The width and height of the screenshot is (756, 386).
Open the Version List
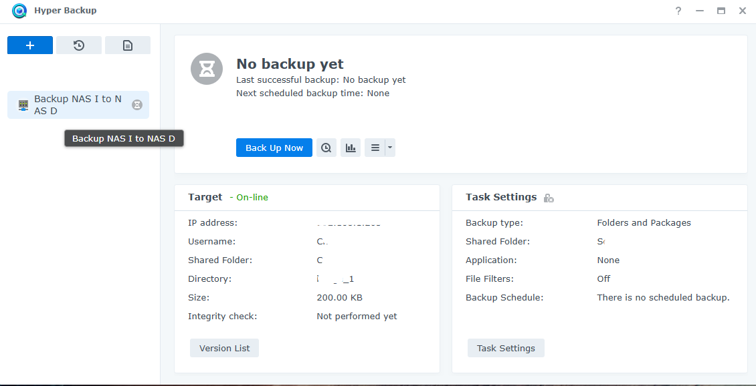tap(224, 348)
